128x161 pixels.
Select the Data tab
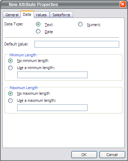(27, 14)
